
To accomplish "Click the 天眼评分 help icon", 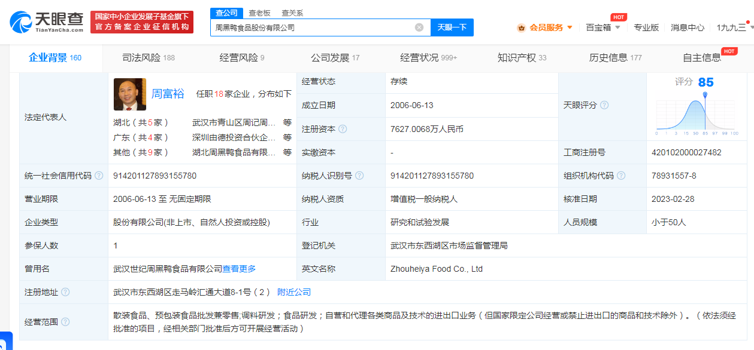I will [604, 105].
